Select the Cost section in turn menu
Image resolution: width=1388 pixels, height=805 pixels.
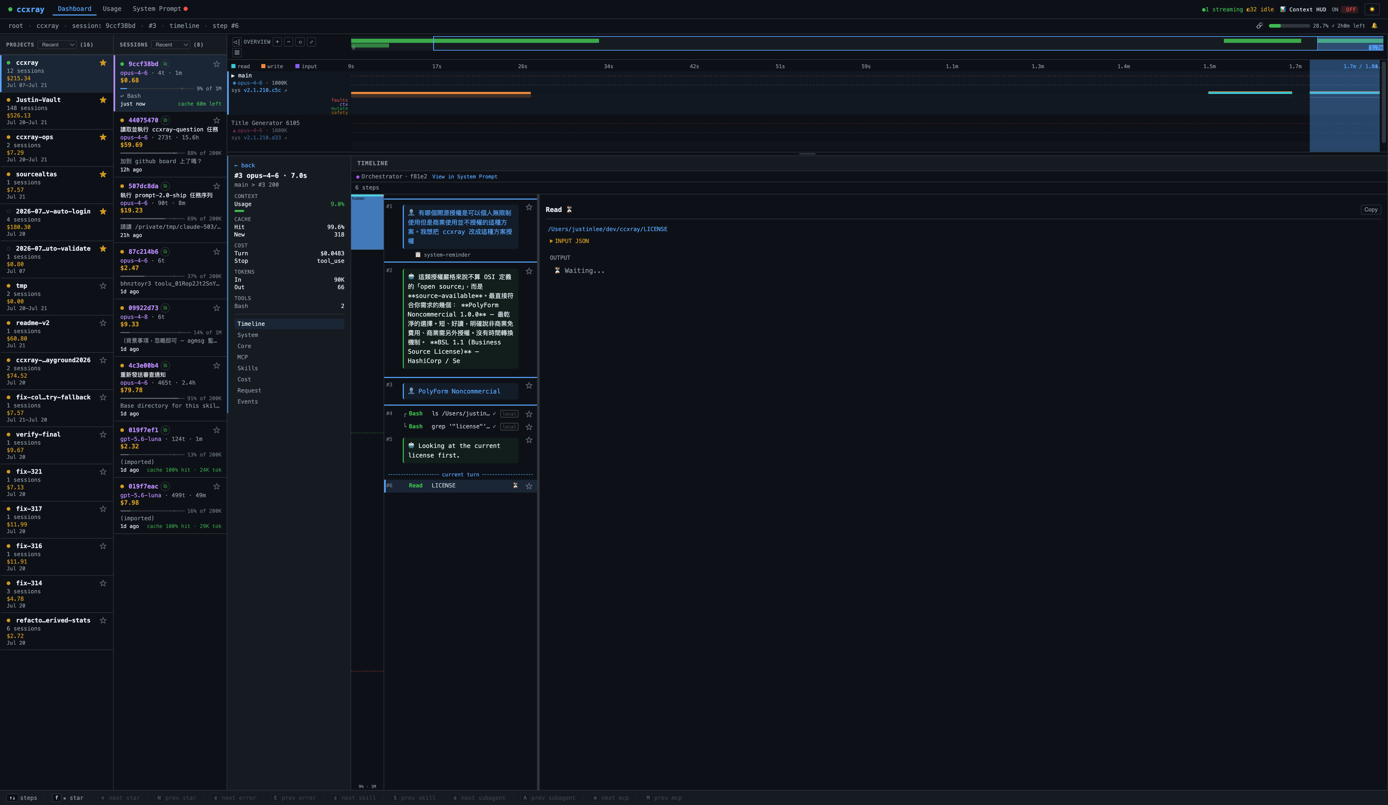[x=289, y=379]
